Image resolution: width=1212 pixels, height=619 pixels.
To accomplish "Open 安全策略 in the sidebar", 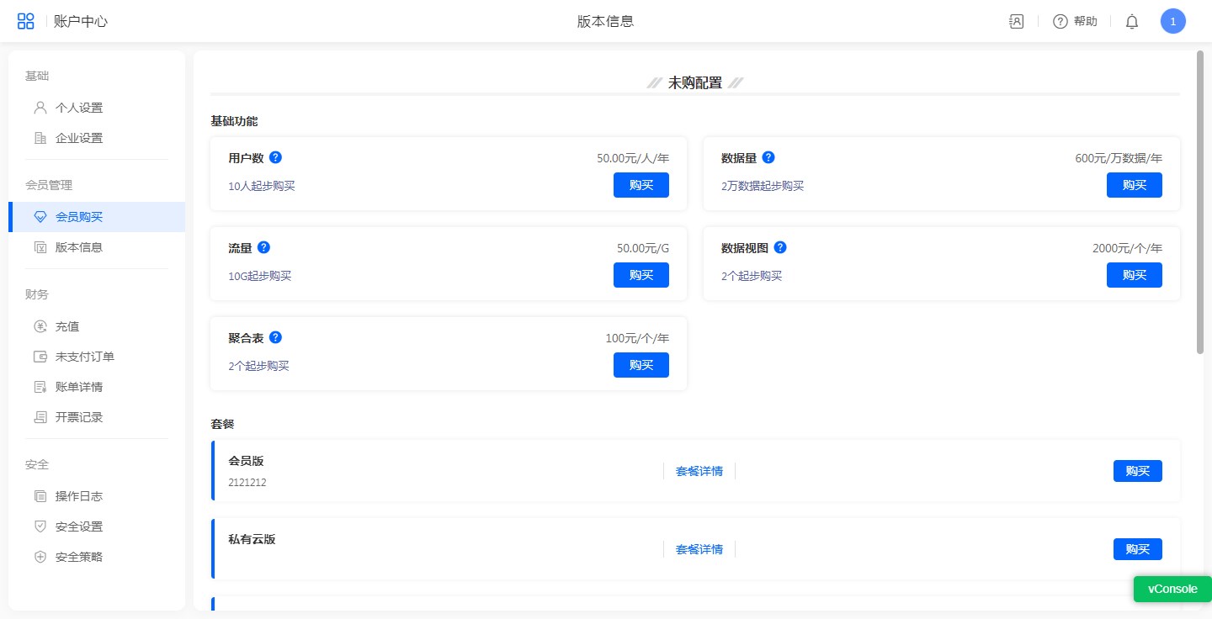I will (78, 557).
